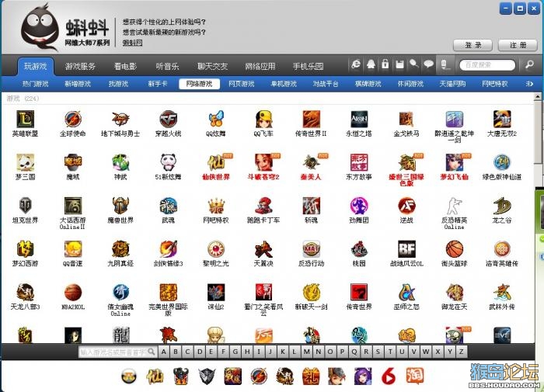This screenshot has height=392, width=544.
Task: Switch to the 游戏服务 main tab
Action: [x=80, y=66]
